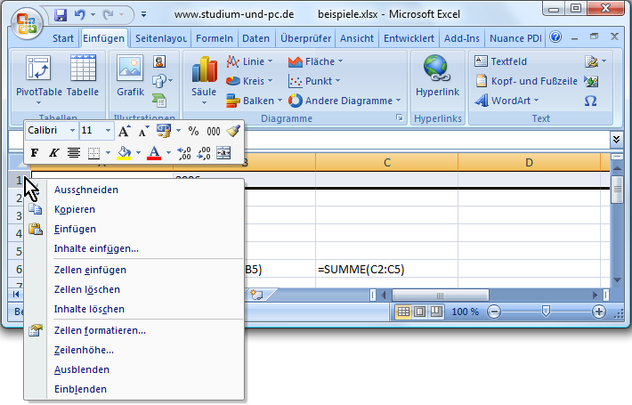Viewport: 632px width, 405px height.
Task: Increase decimal places in mini toolbar
Action: point(184,153)
